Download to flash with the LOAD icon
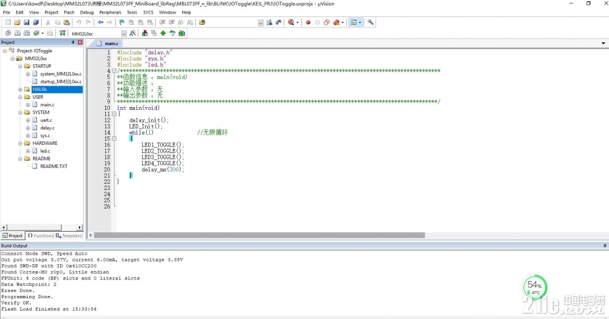The height and width of the screenshot is (319, 609). tap(62, 33)
